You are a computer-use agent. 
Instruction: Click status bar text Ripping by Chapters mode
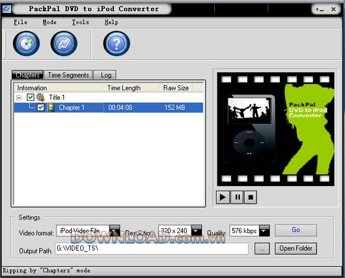coord(46,271)
